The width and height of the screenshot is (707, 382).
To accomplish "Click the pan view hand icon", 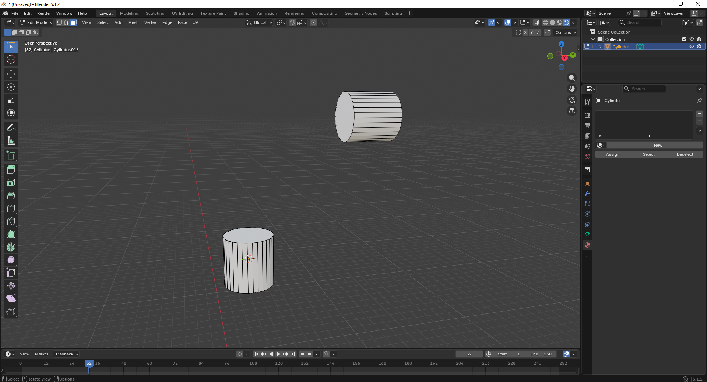I will [x=572, y=89].
